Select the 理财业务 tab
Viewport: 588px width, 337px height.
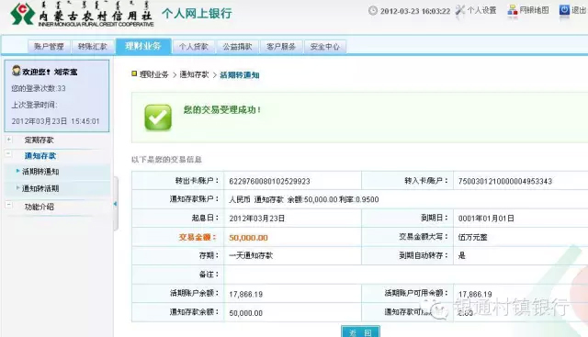pyautogui.click(x=143, y=46)
